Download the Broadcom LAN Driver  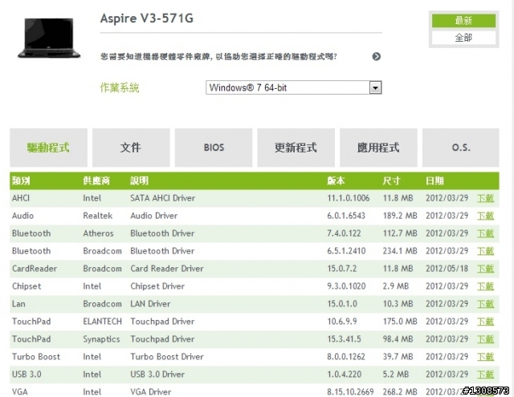(485, 304)
